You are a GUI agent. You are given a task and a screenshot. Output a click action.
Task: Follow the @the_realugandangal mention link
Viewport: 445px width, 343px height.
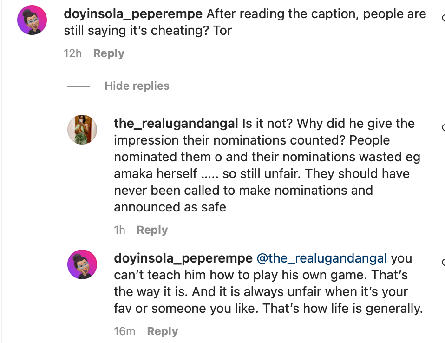click(x=321, y=258)
